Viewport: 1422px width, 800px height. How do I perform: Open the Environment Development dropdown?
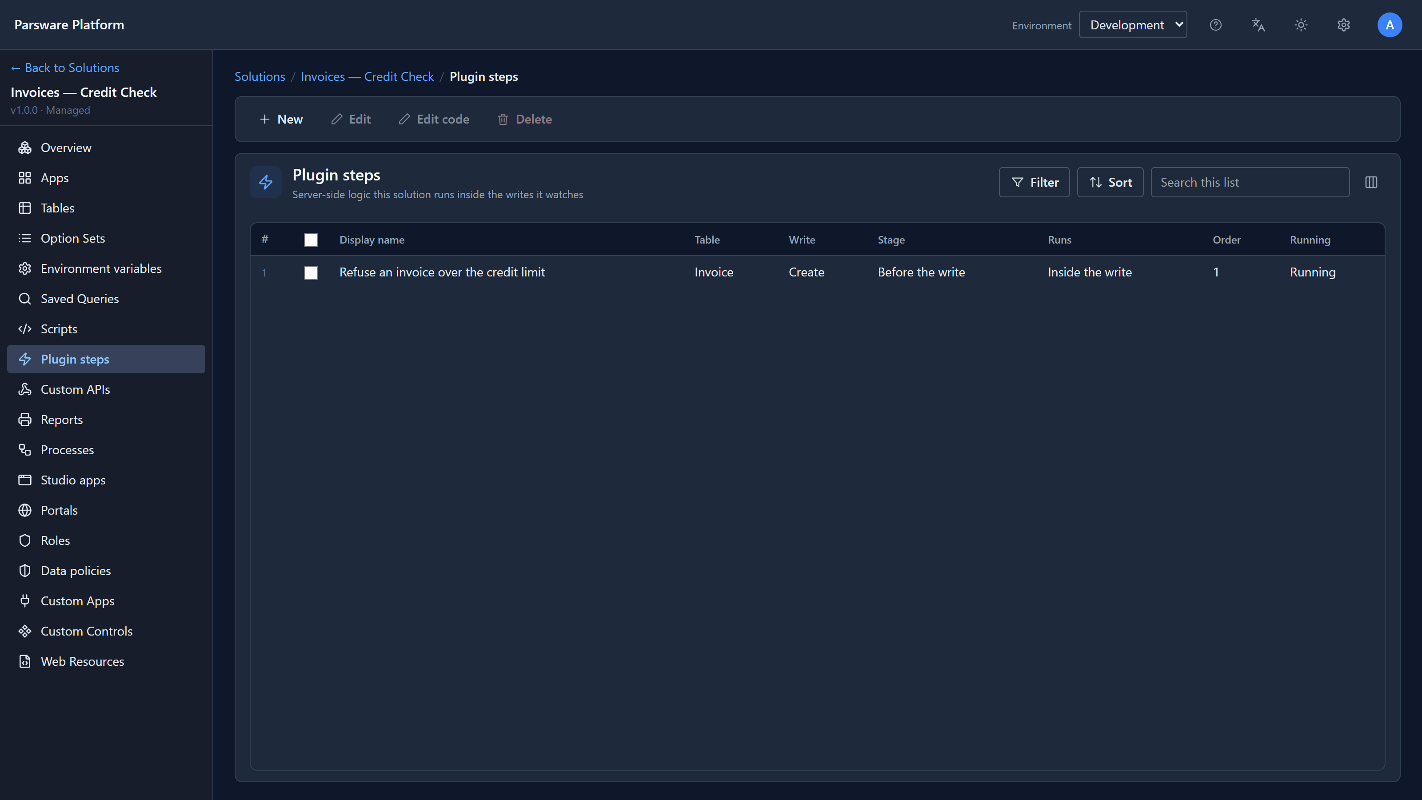tap(1133, 25)
